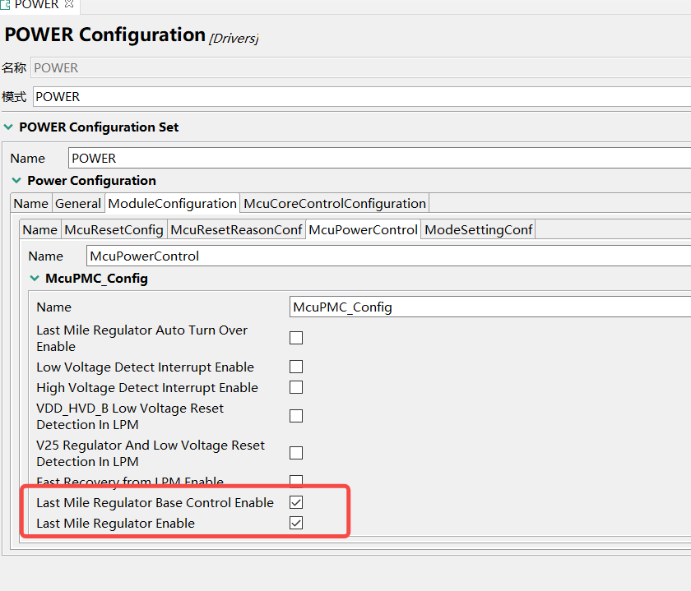Toggle Low Voltage Detect Interrupt Enable checkbox
Viewport: 691px width, 591px height.
pos(296,367)
